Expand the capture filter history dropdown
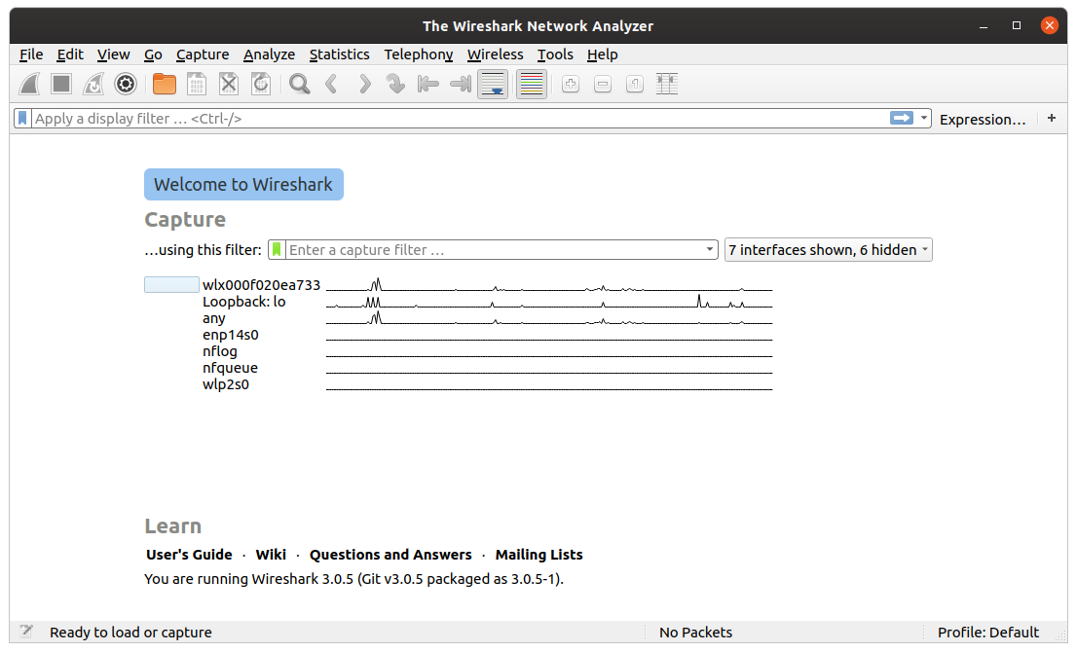1077x652 pixels. (710, 249)
